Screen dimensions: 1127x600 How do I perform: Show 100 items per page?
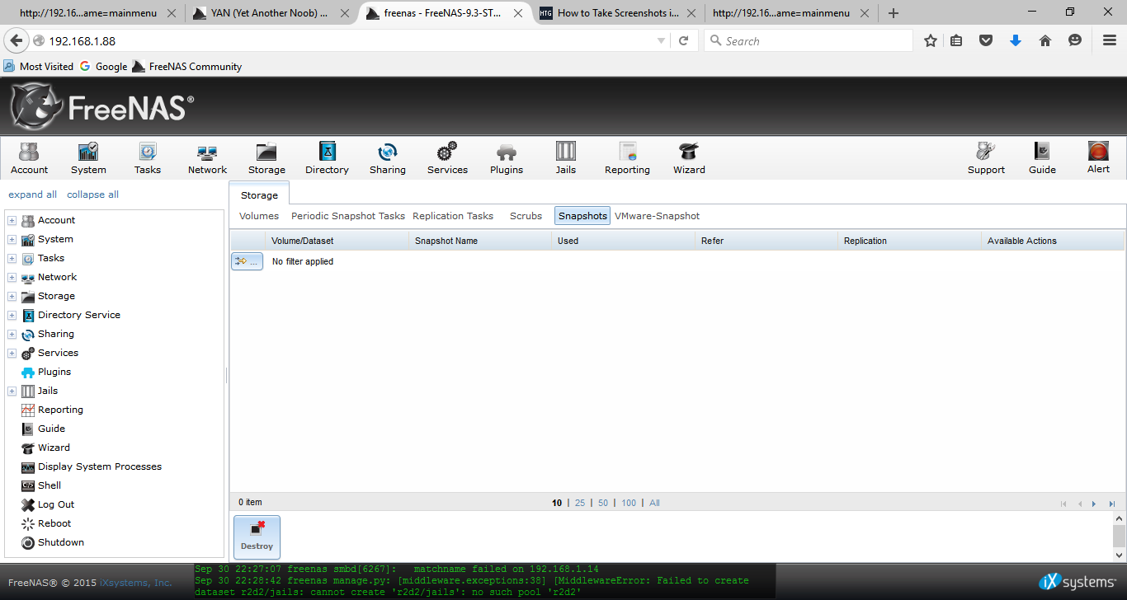click(x=629, y=503)
